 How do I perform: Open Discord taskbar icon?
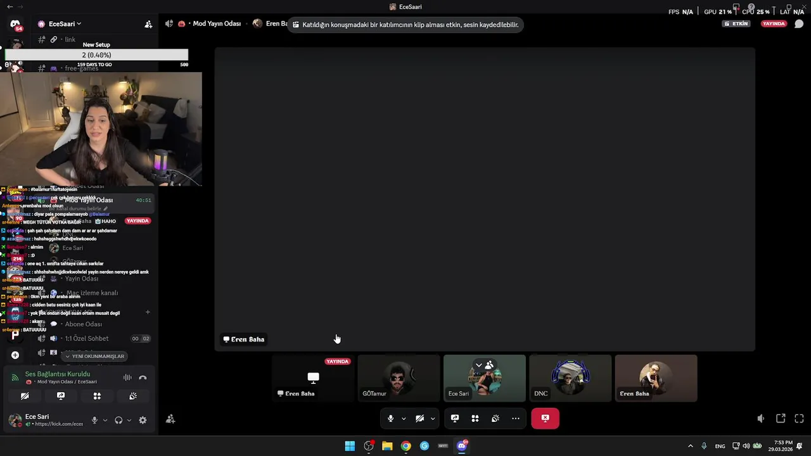click(x=462, y=446)
